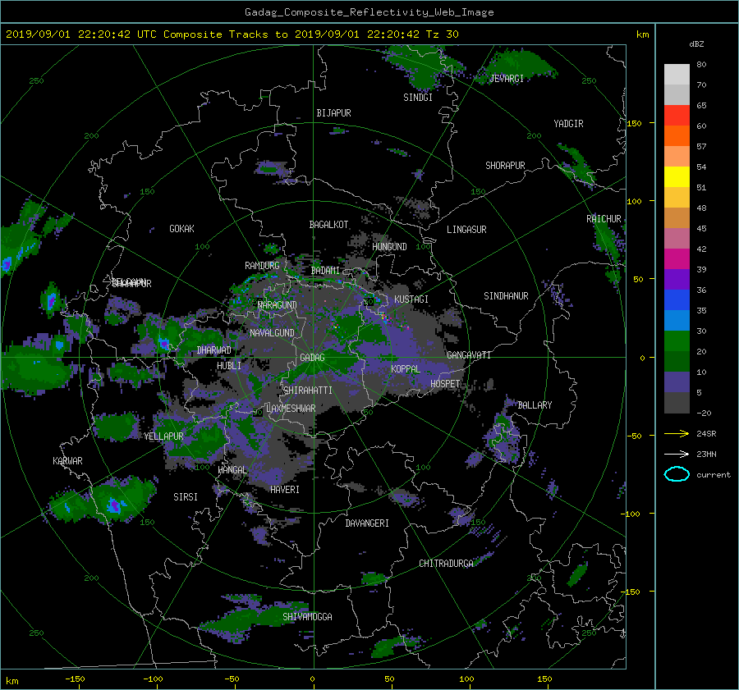
Task: Click the BALLARY city label
Action: tap(535, 405)
